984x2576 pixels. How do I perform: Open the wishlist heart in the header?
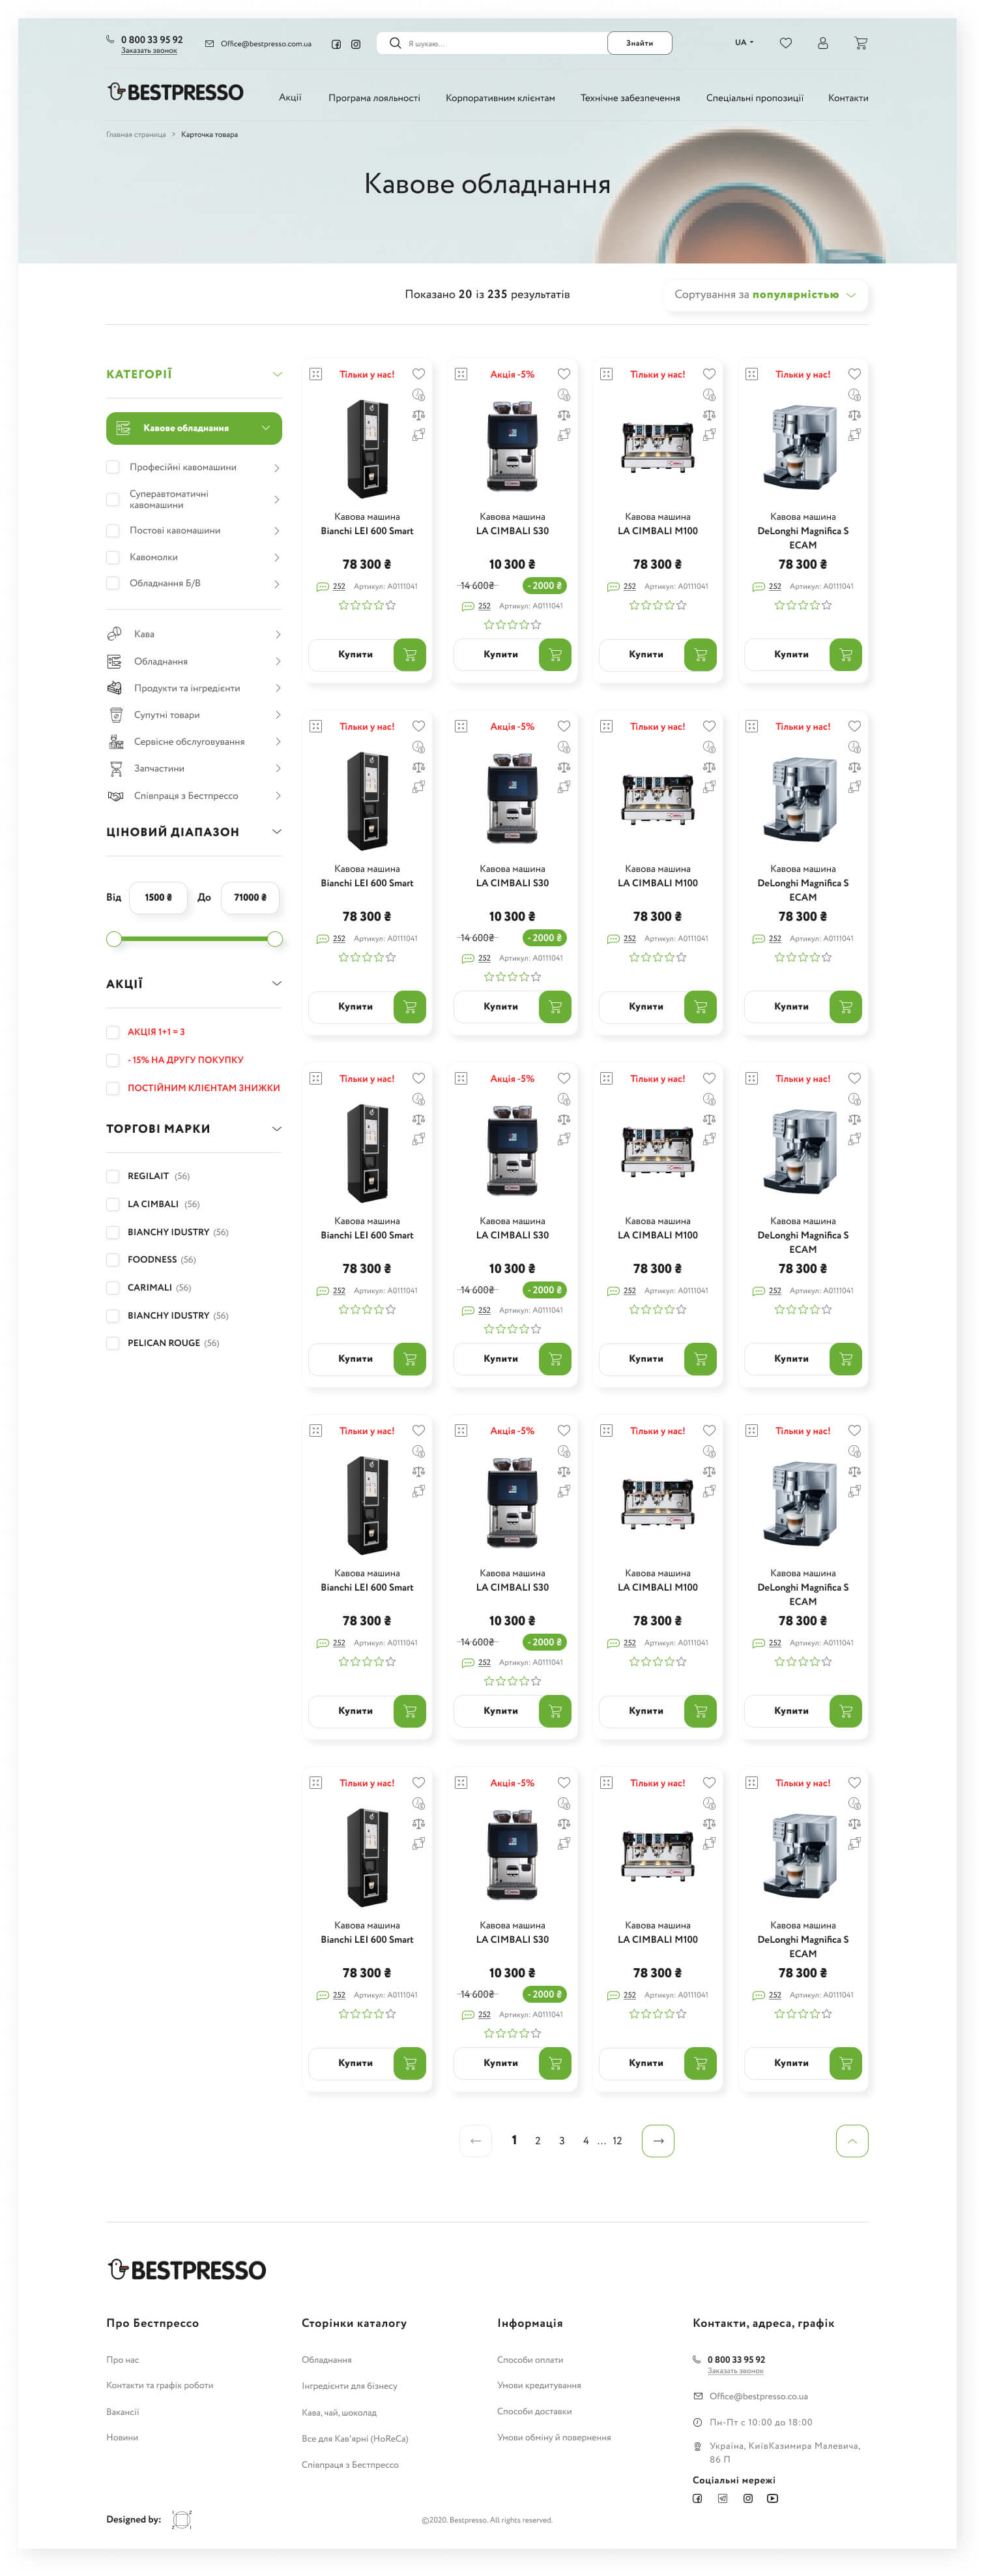[786, 43]
